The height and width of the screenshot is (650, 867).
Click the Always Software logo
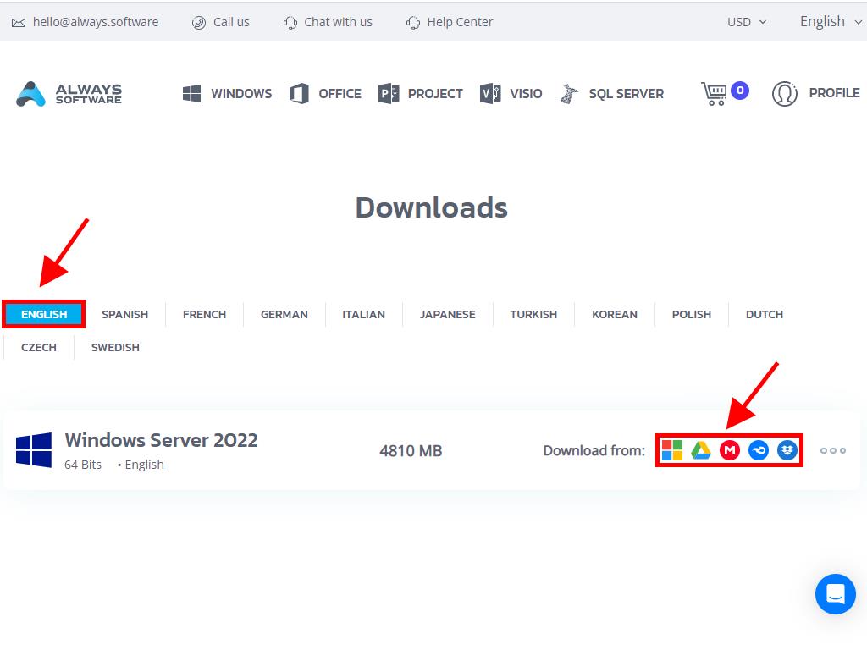pyautogui.click(x=69, y=93)
